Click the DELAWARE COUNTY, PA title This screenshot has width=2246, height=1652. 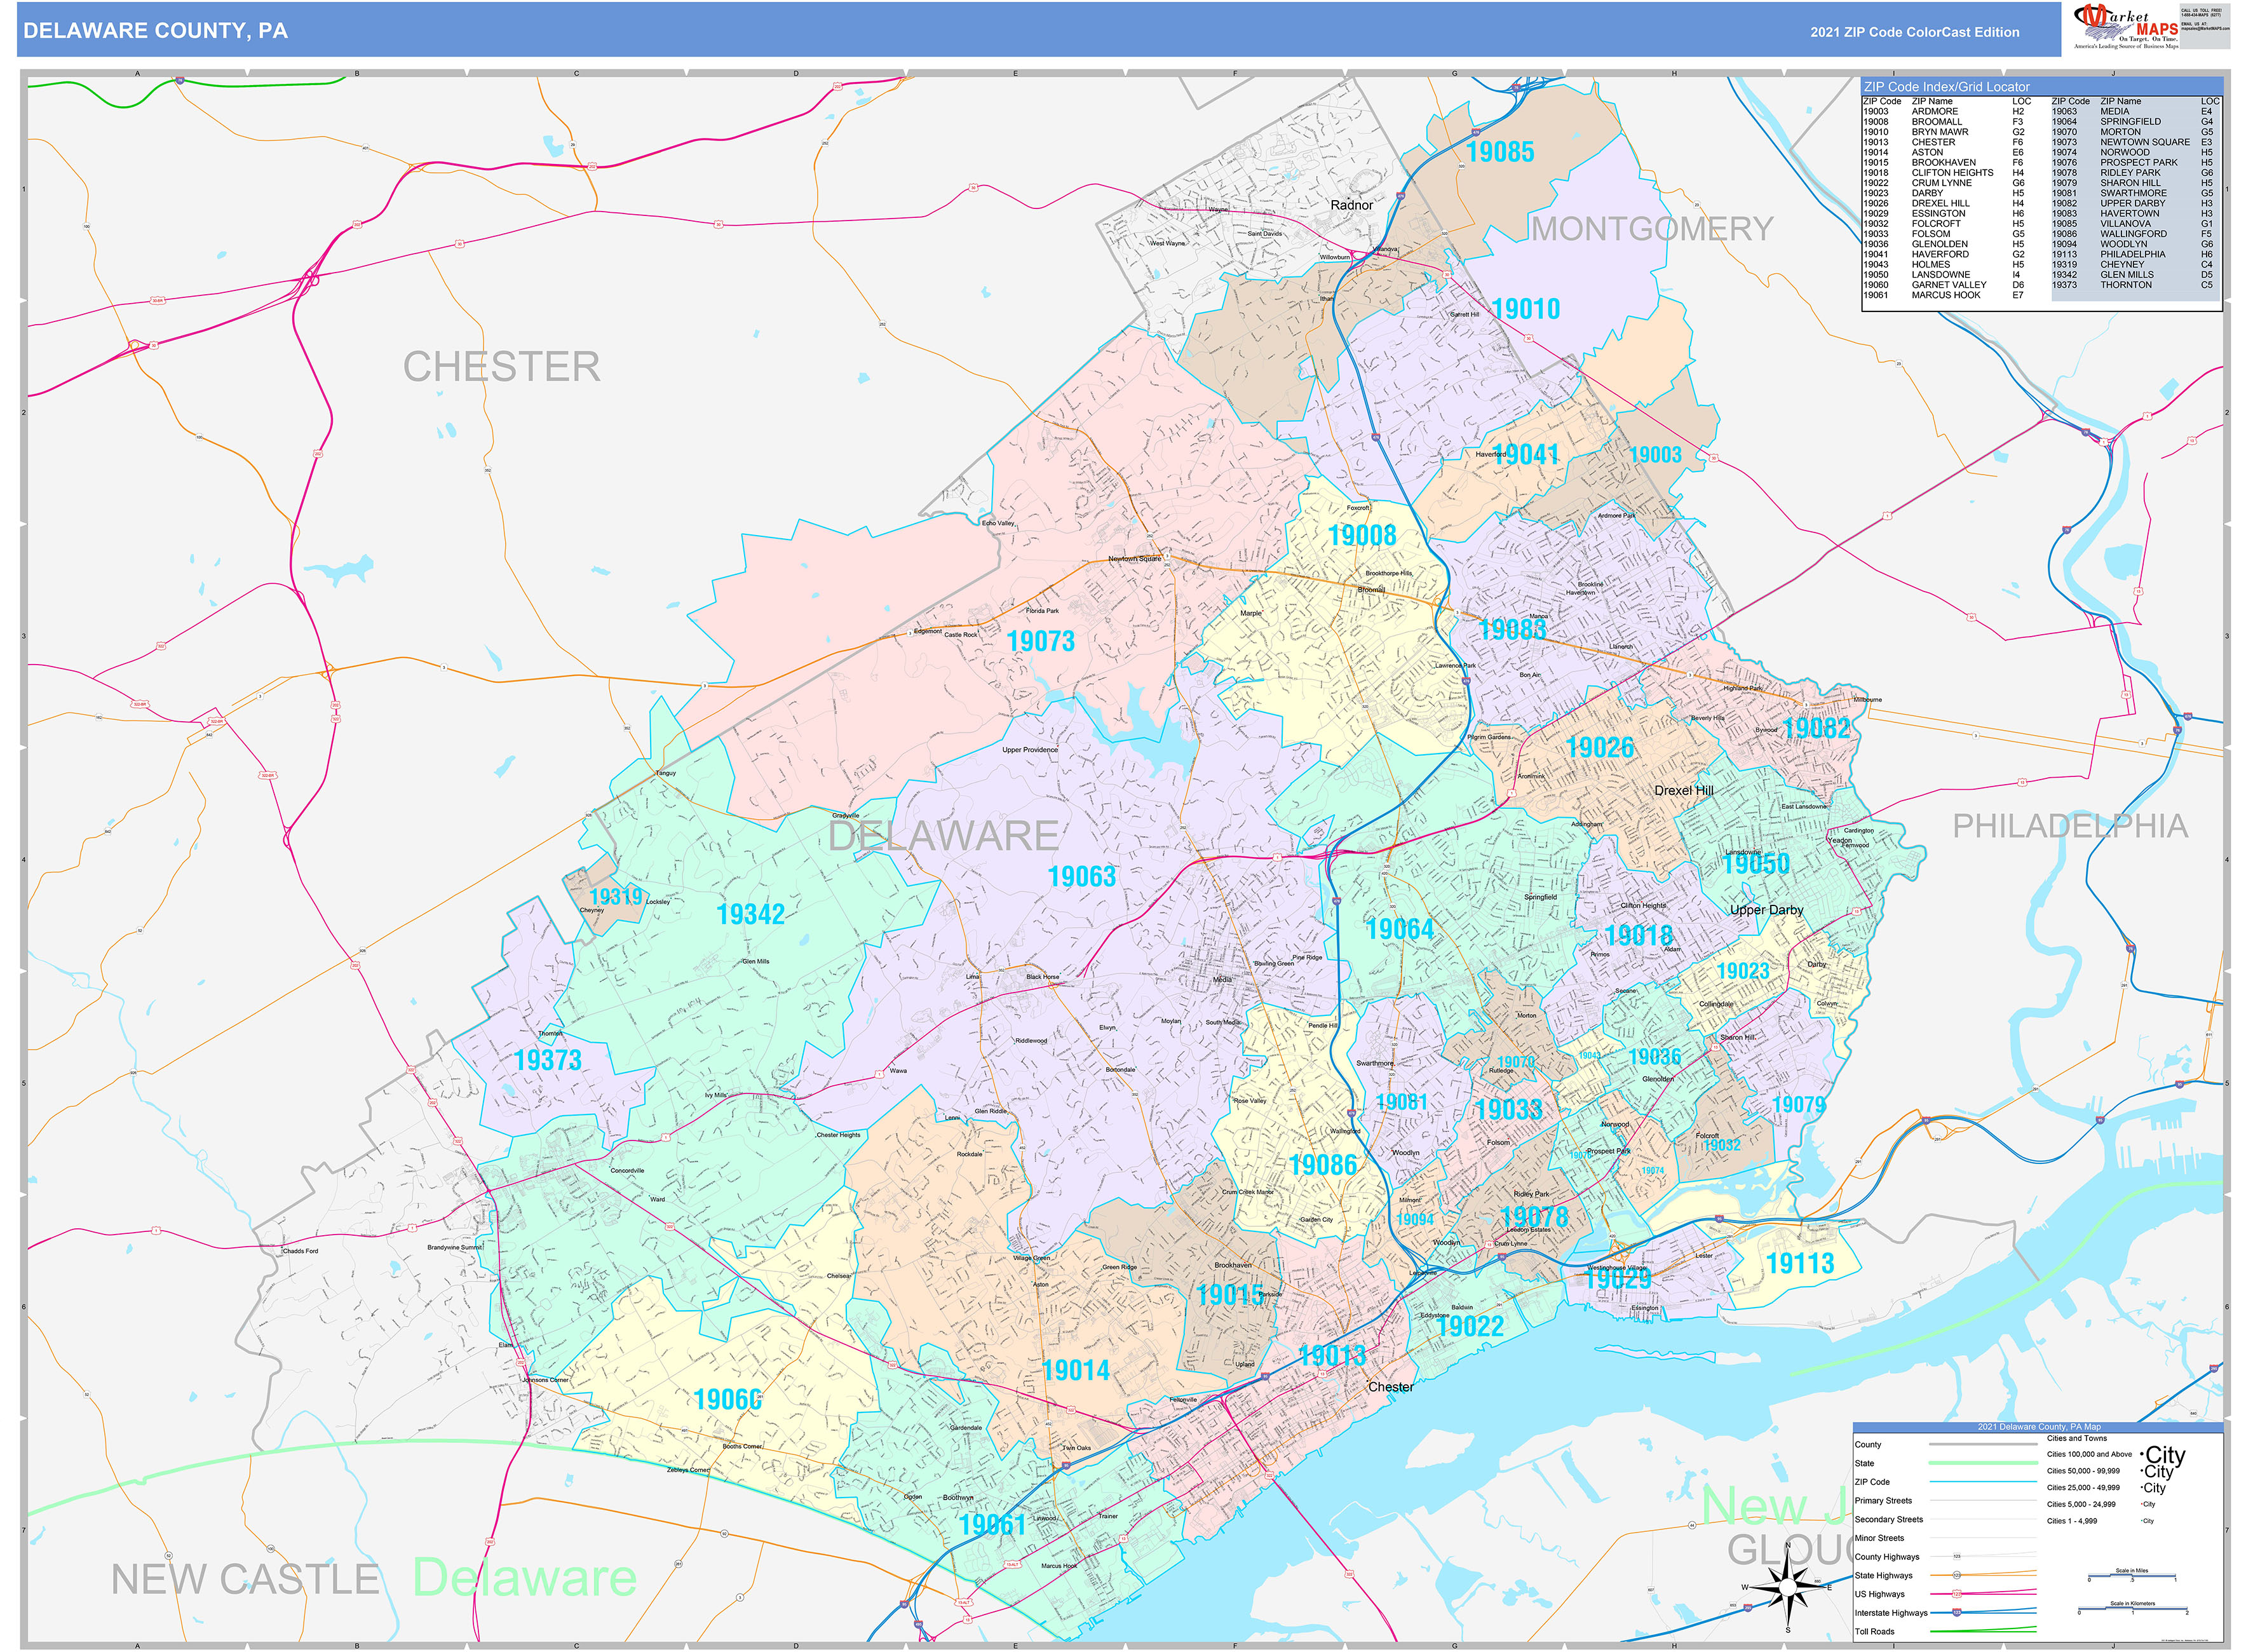pyautogui.click(x=155, y=31)
